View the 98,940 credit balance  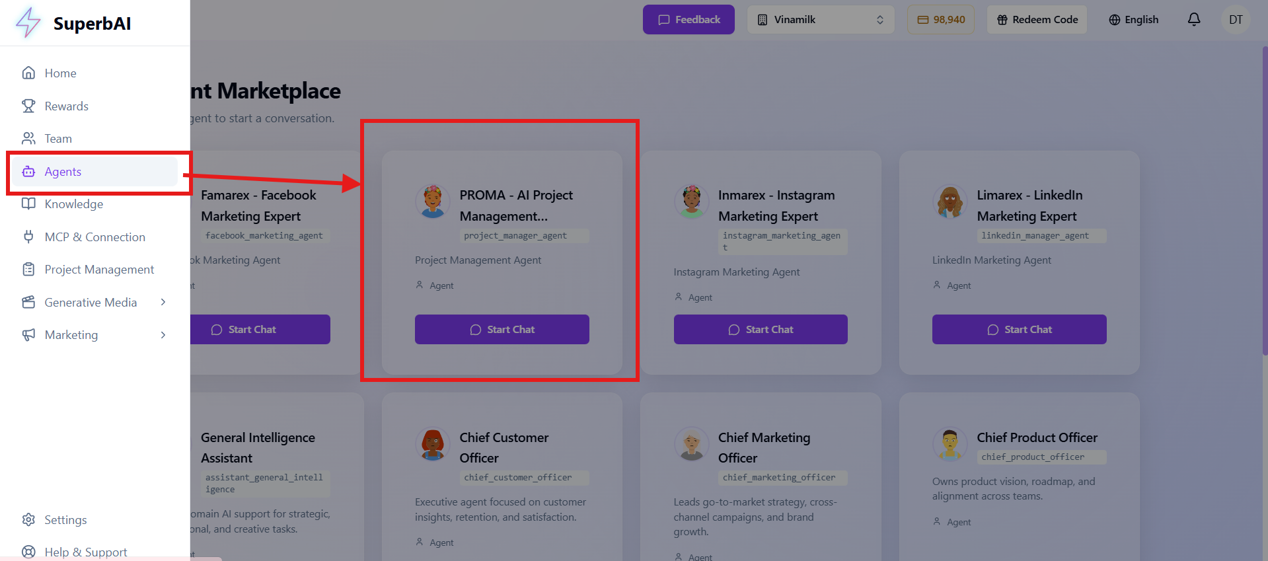coord(940,19)
